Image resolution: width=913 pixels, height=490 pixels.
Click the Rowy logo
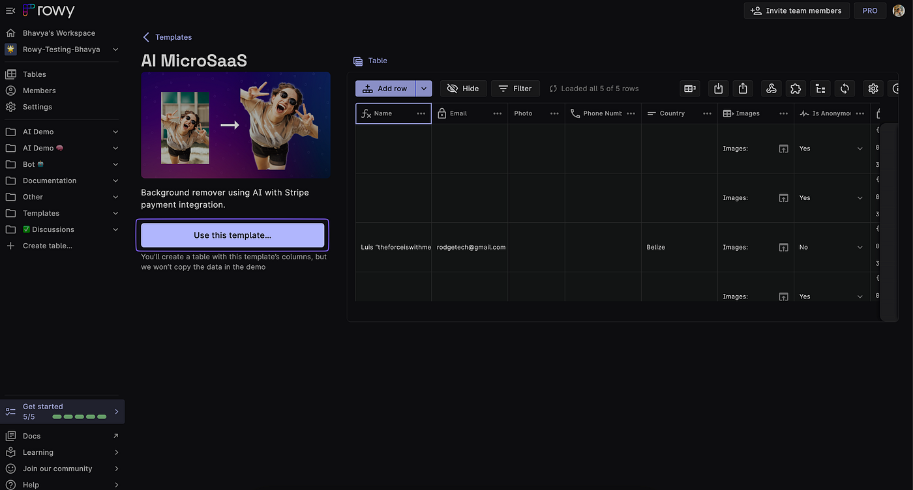coord(49,10)
